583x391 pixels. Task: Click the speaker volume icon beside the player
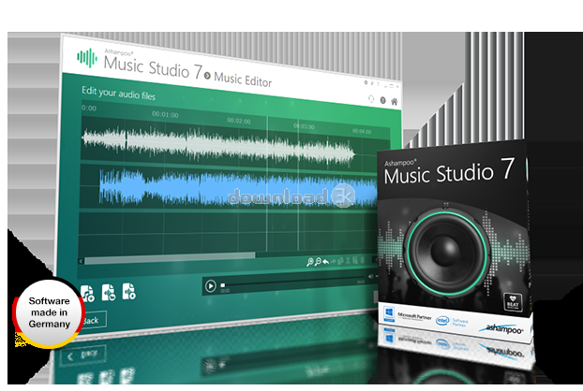[370, 276]
